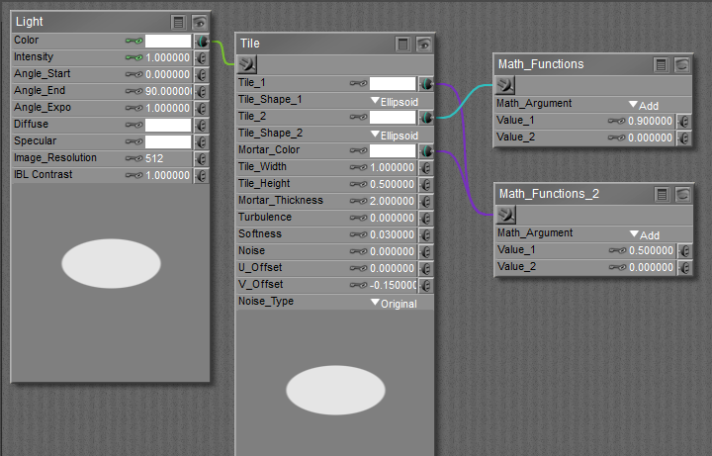Click the Angle_End value field
Viewport: 712px width, 456px height.
tap(168, 92)
